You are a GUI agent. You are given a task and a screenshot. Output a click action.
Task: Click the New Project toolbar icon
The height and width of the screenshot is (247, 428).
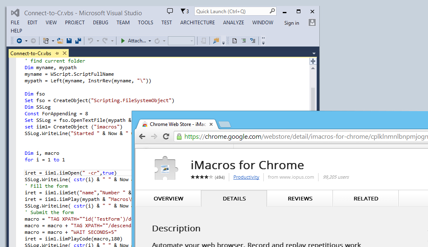46,41
